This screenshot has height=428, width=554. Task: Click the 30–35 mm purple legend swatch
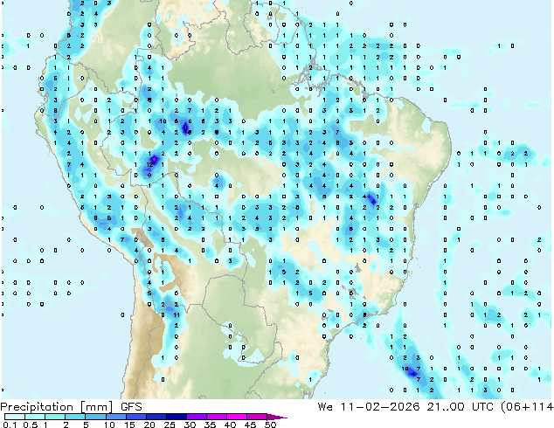click(196, 417)
